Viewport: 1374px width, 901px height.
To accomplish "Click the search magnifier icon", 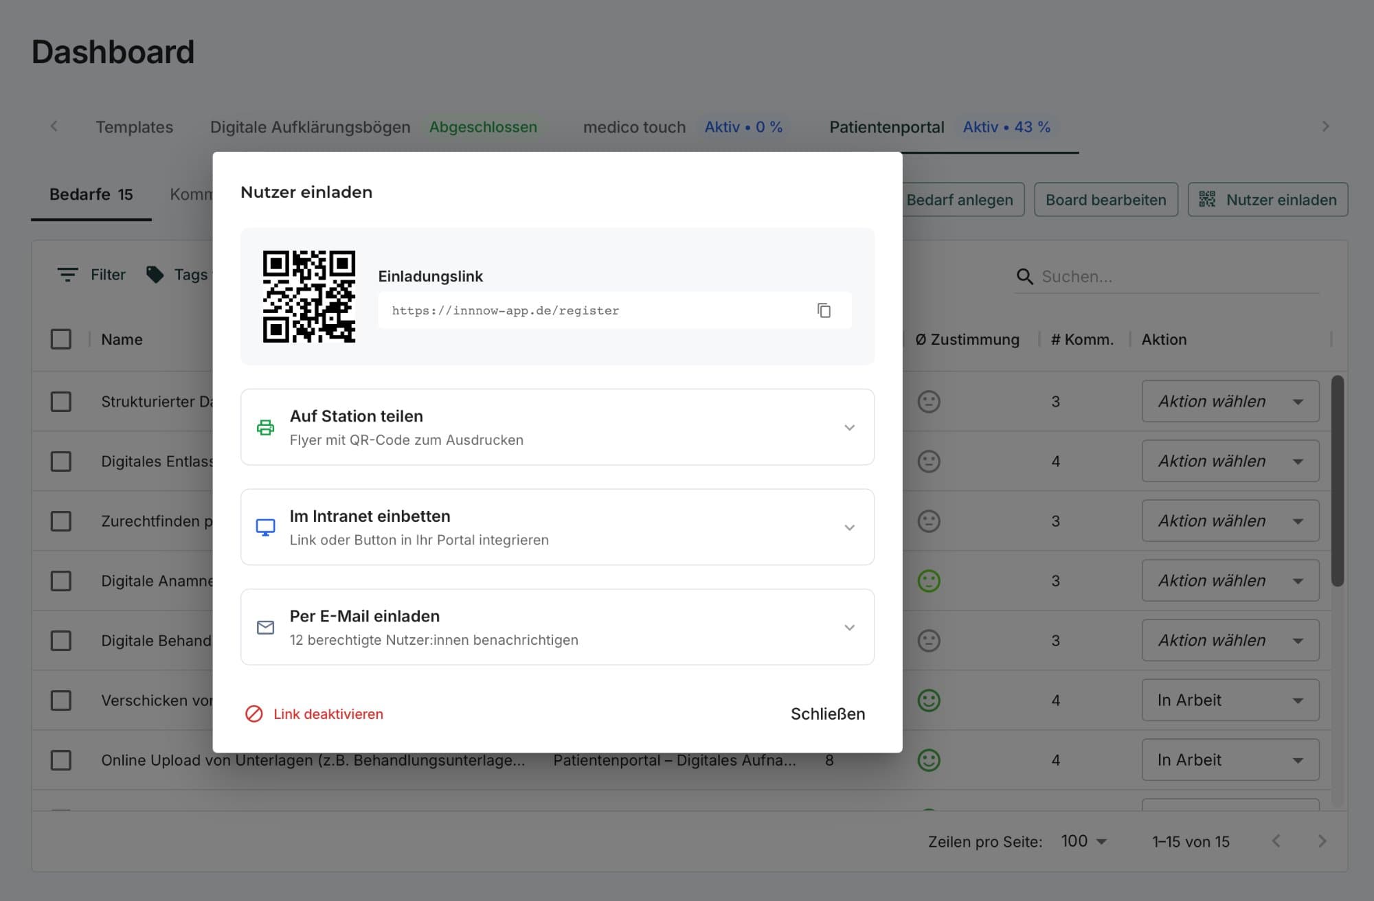I will 1024,277.
